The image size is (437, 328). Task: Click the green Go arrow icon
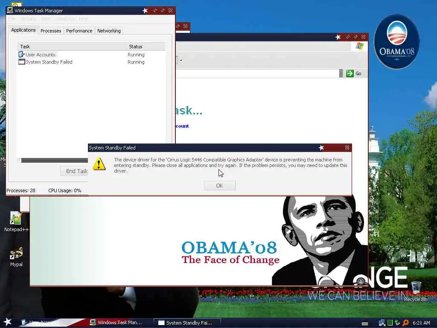(x=350, y=73)
